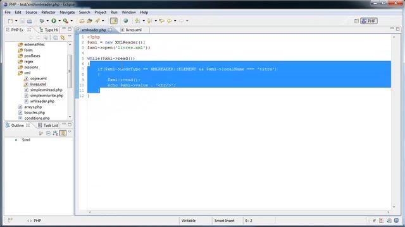Toggle the highlighted Outline filter button
This screenshot has height=227, width=405.
[63, 133]
